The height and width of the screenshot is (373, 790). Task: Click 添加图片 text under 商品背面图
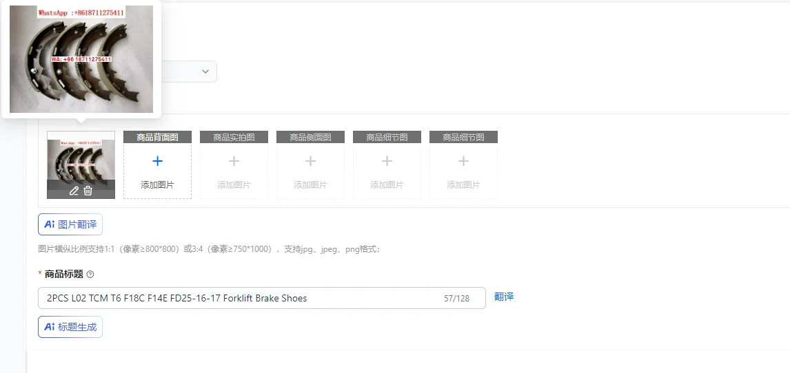point(157,185)
